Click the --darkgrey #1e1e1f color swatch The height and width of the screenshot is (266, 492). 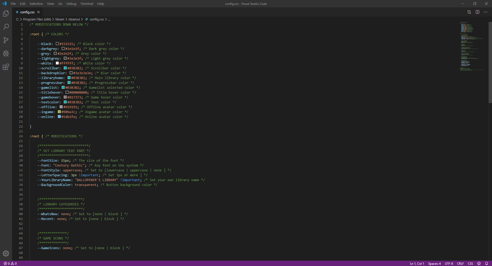pyautogui.click(x=63, y=49)
